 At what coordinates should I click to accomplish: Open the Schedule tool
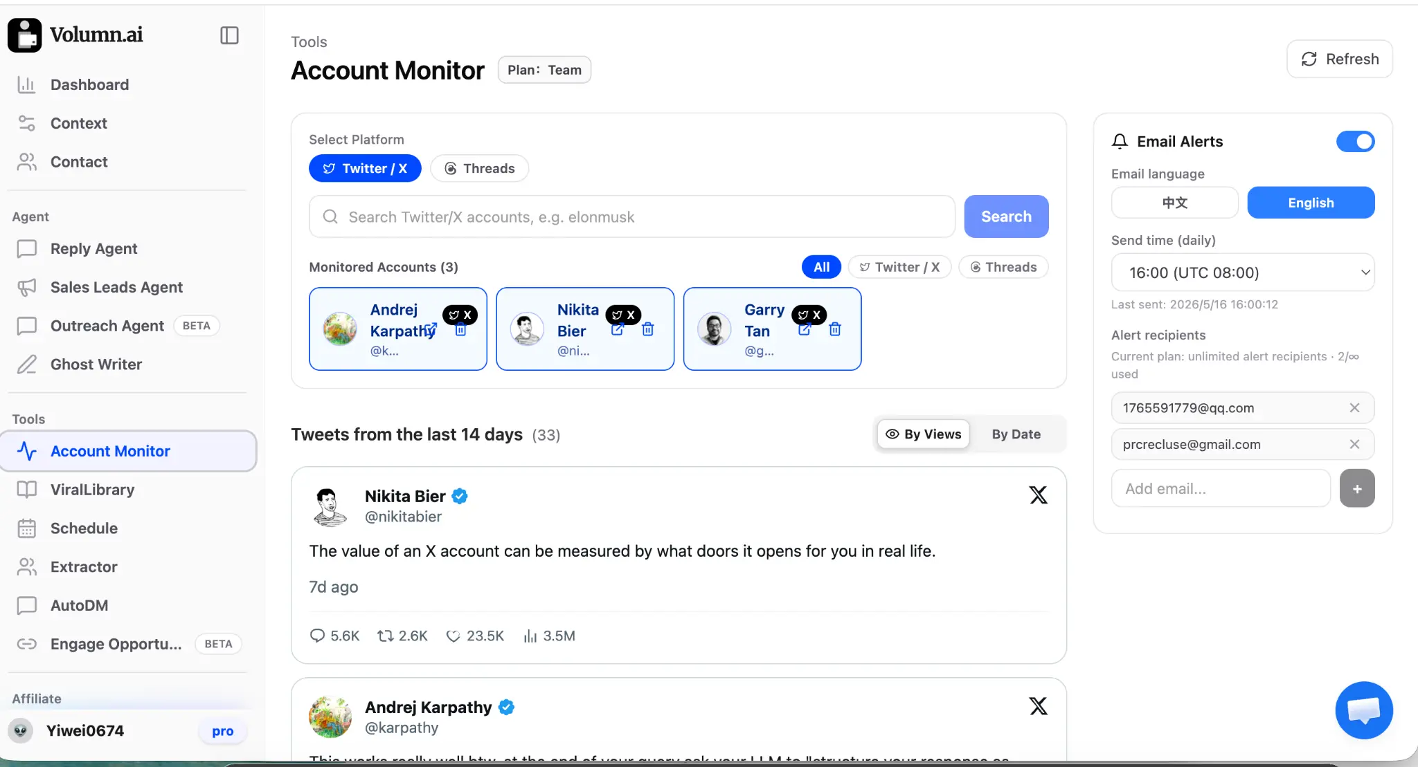pyautogui.click(x=84, y=528)
